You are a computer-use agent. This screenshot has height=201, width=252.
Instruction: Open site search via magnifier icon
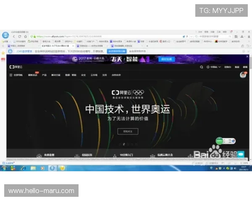coord(201,67)
